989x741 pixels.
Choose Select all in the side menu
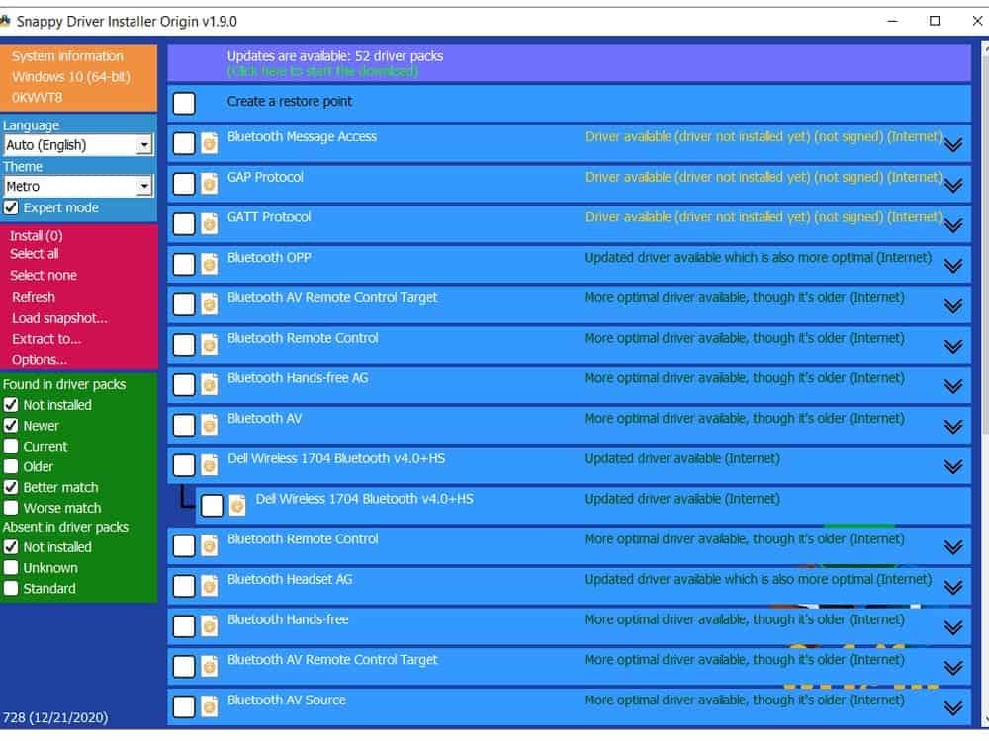tap(34, 254)
